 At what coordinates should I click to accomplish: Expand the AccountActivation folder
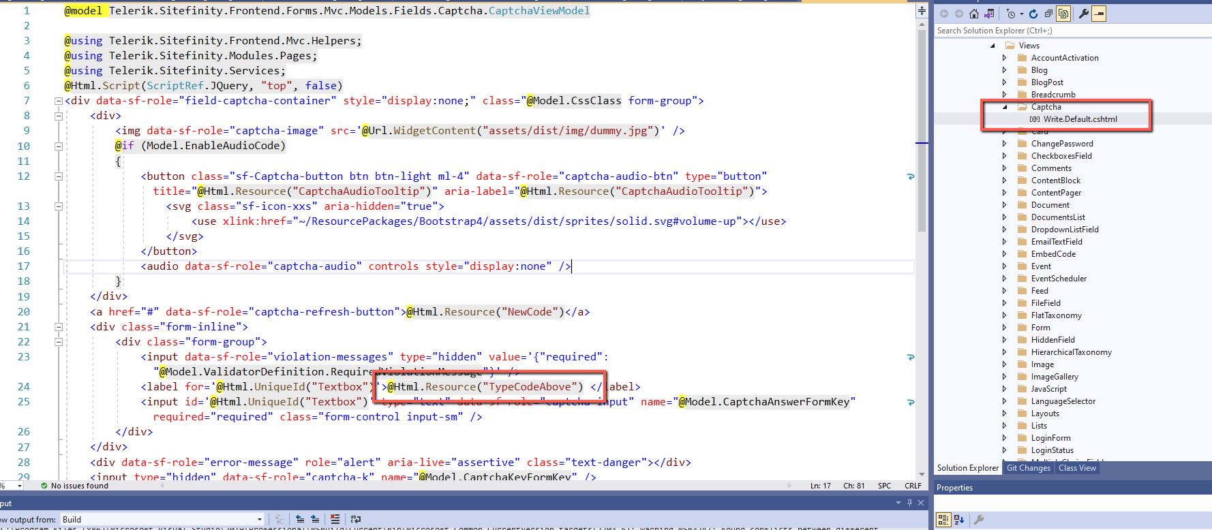coord(1005,58)
